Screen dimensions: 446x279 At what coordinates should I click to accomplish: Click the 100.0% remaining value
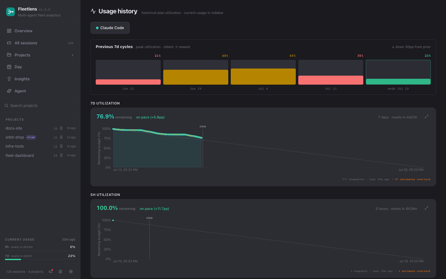pos(107,208)
